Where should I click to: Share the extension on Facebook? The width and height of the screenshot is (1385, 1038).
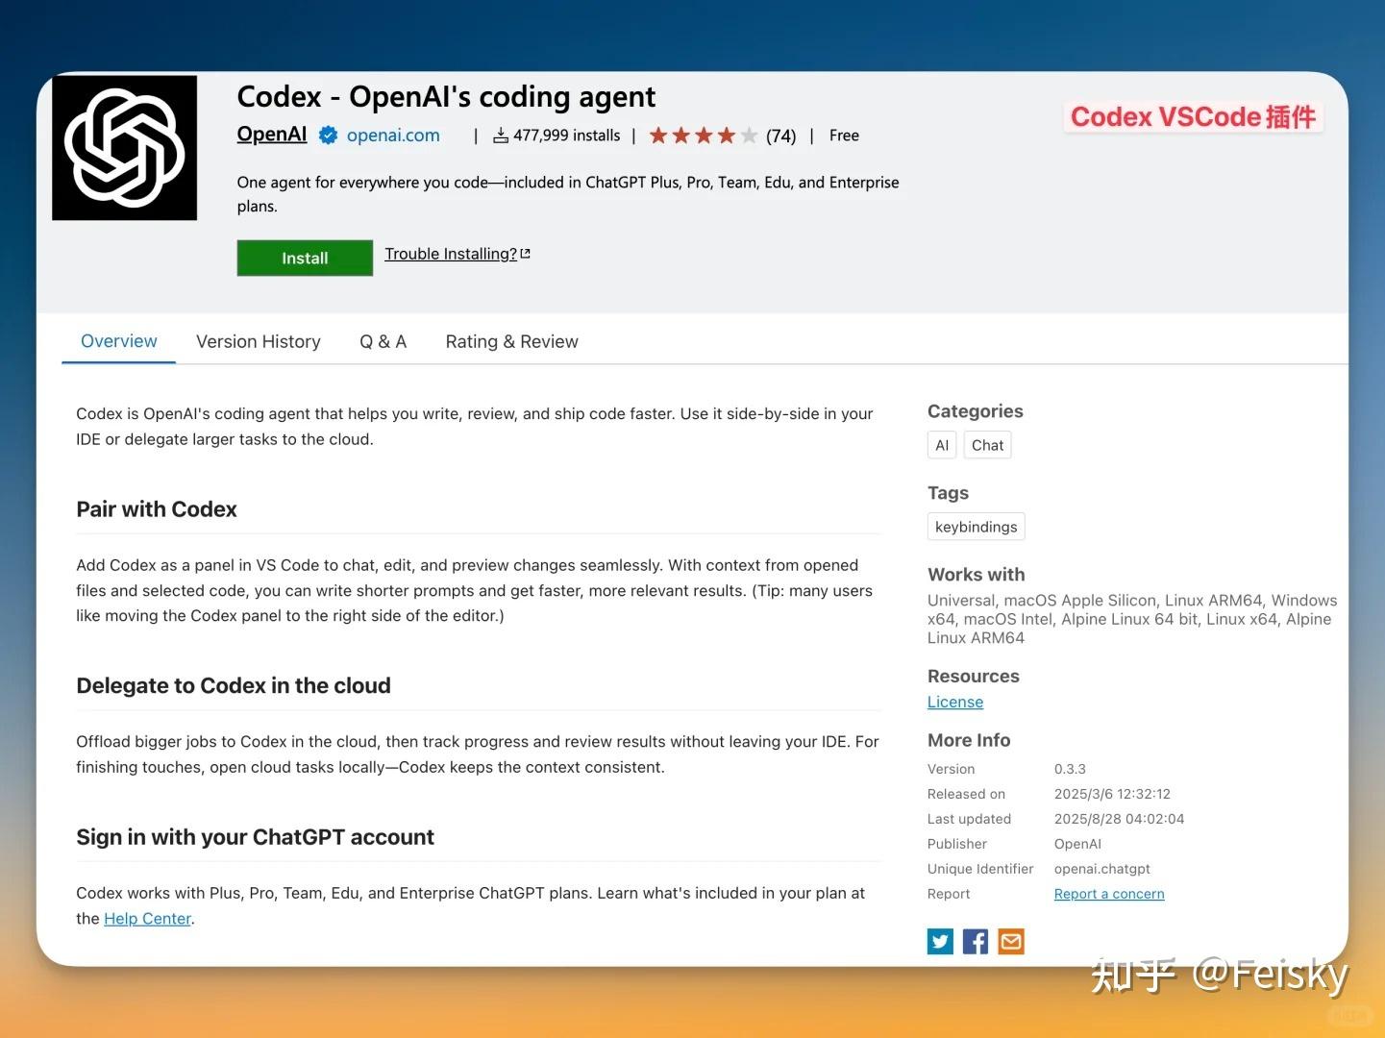coord(975,941)
